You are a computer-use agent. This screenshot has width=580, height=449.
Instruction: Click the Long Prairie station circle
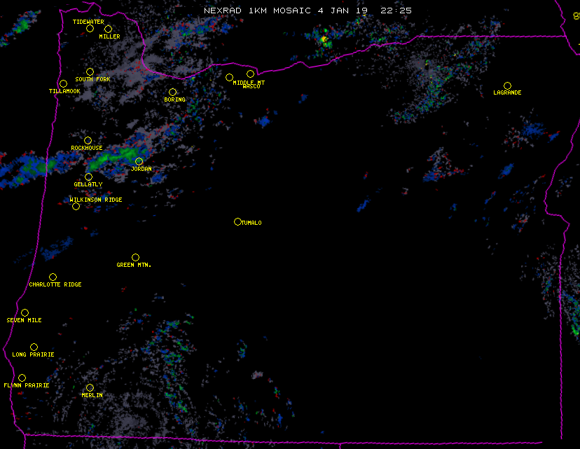(34, 347)
